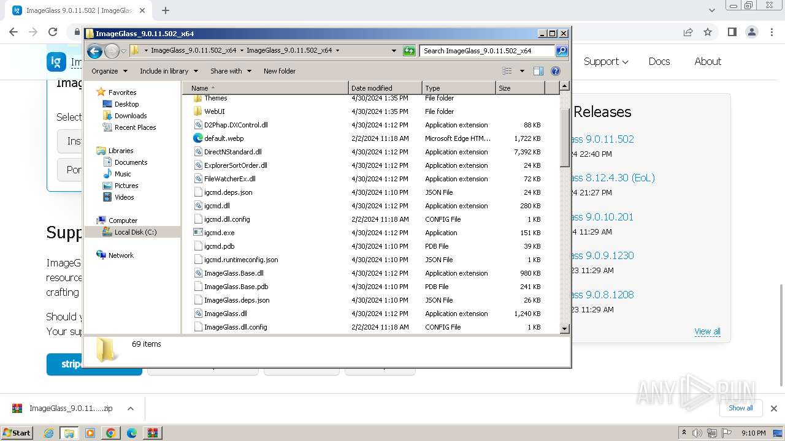
Task: Select the default.webp Edge icon
Action: point(197,138)
